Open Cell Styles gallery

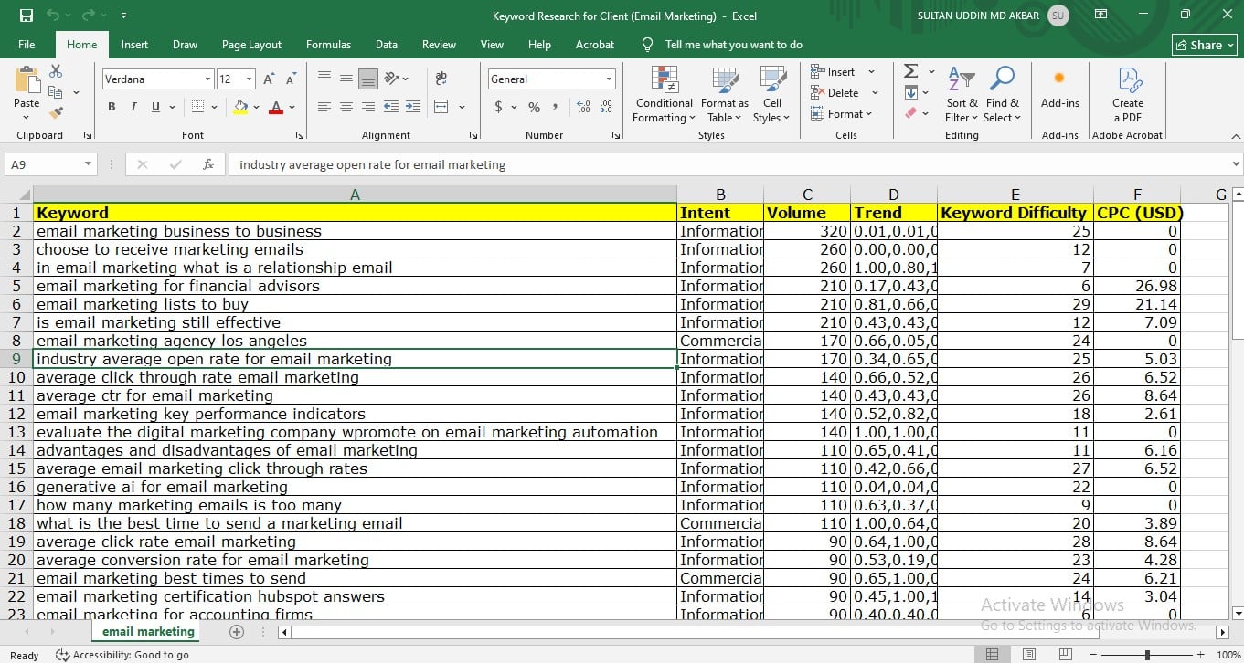[x=772, y=95]
